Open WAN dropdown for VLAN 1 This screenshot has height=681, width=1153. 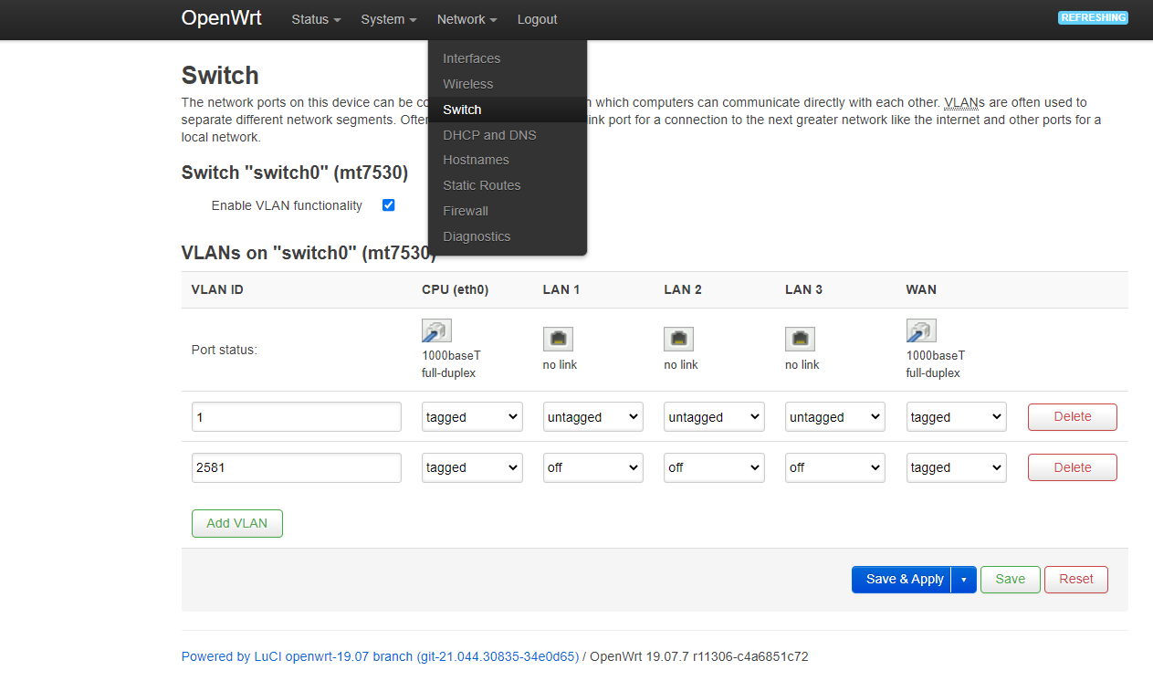click(957, 417)
